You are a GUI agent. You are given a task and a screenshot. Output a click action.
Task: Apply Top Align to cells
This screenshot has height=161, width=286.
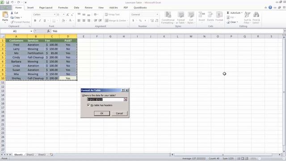(79, 14)
